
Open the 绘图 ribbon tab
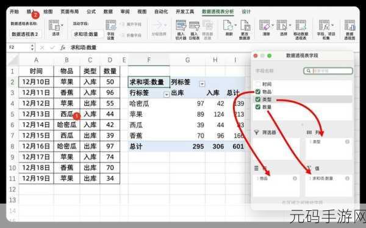coord(48,12)
